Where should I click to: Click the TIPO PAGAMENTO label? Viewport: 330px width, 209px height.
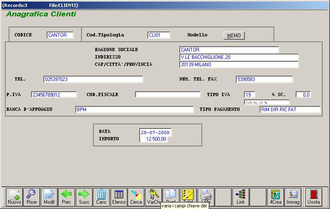click(219, 109)
